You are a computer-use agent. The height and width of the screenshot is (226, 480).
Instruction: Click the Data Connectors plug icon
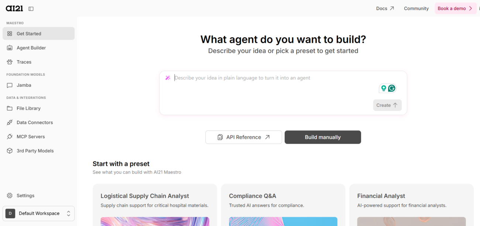[10, 123]
